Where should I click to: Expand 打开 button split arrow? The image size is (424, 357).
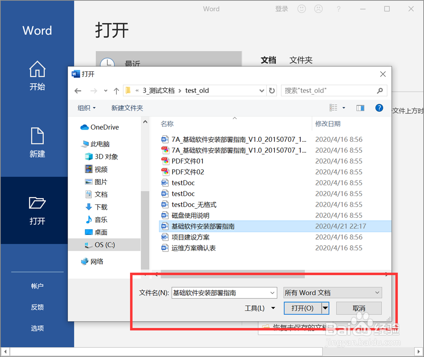pos(325,308)
